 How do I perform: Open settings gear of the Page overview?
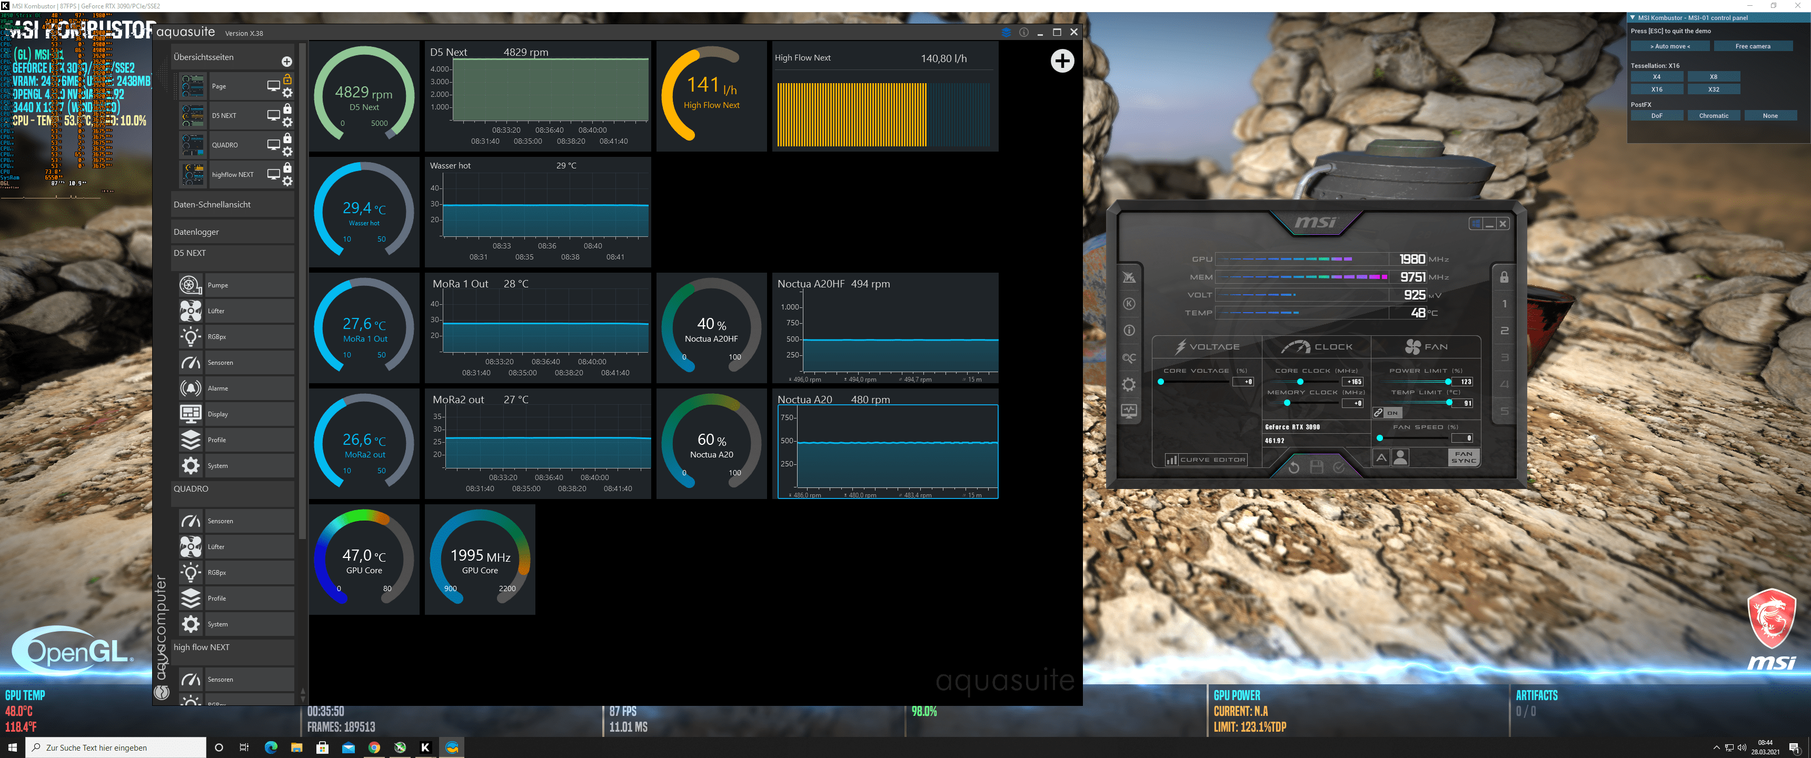(x=287, y=93)
